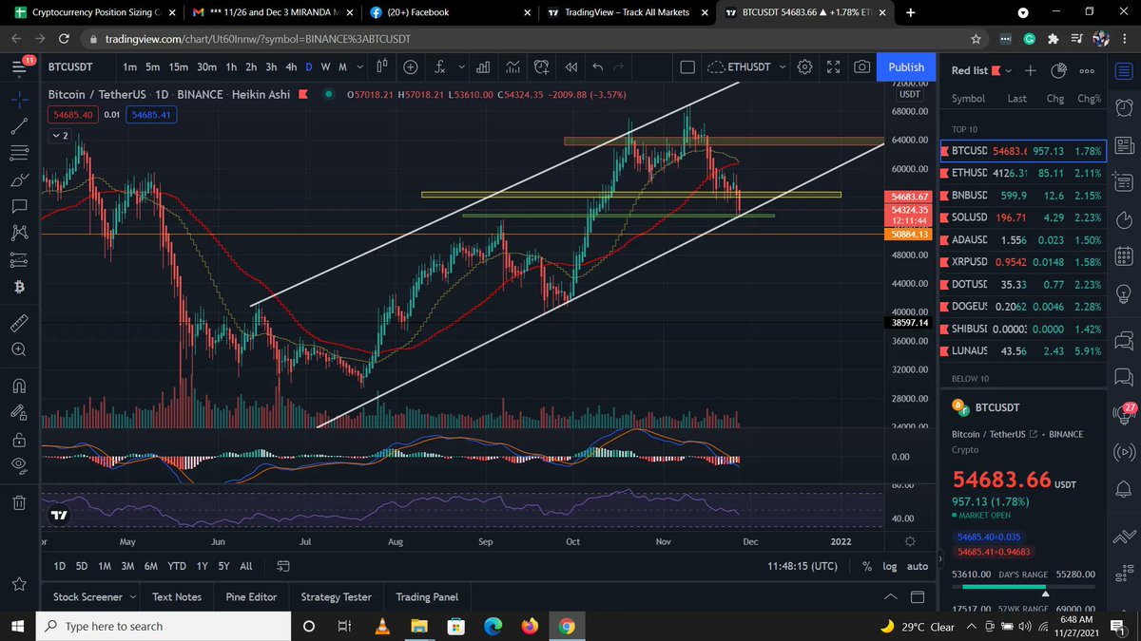Click the red sell price 54685.40 button
Screen dimensions: 1141x641
point(73,114)
